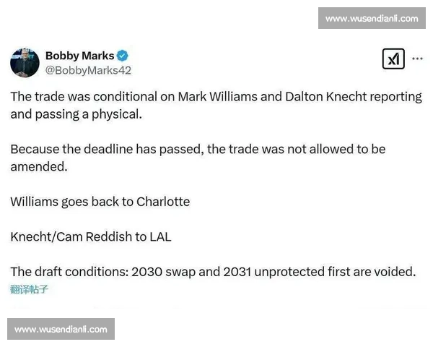
Task: Open the @BobbyMarks42 handle link
Action: (x=88, y=70)
